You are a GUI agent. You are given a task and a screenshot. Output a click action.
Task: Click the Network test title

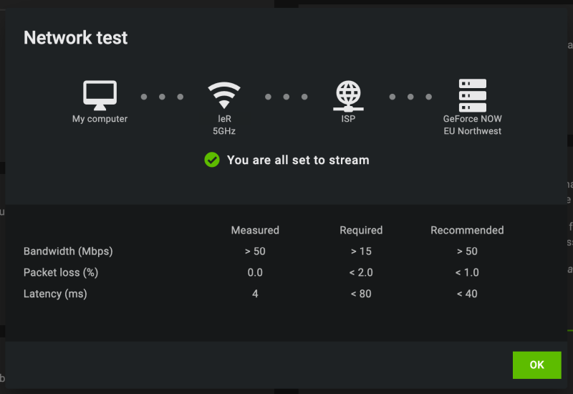pos(76,38)
